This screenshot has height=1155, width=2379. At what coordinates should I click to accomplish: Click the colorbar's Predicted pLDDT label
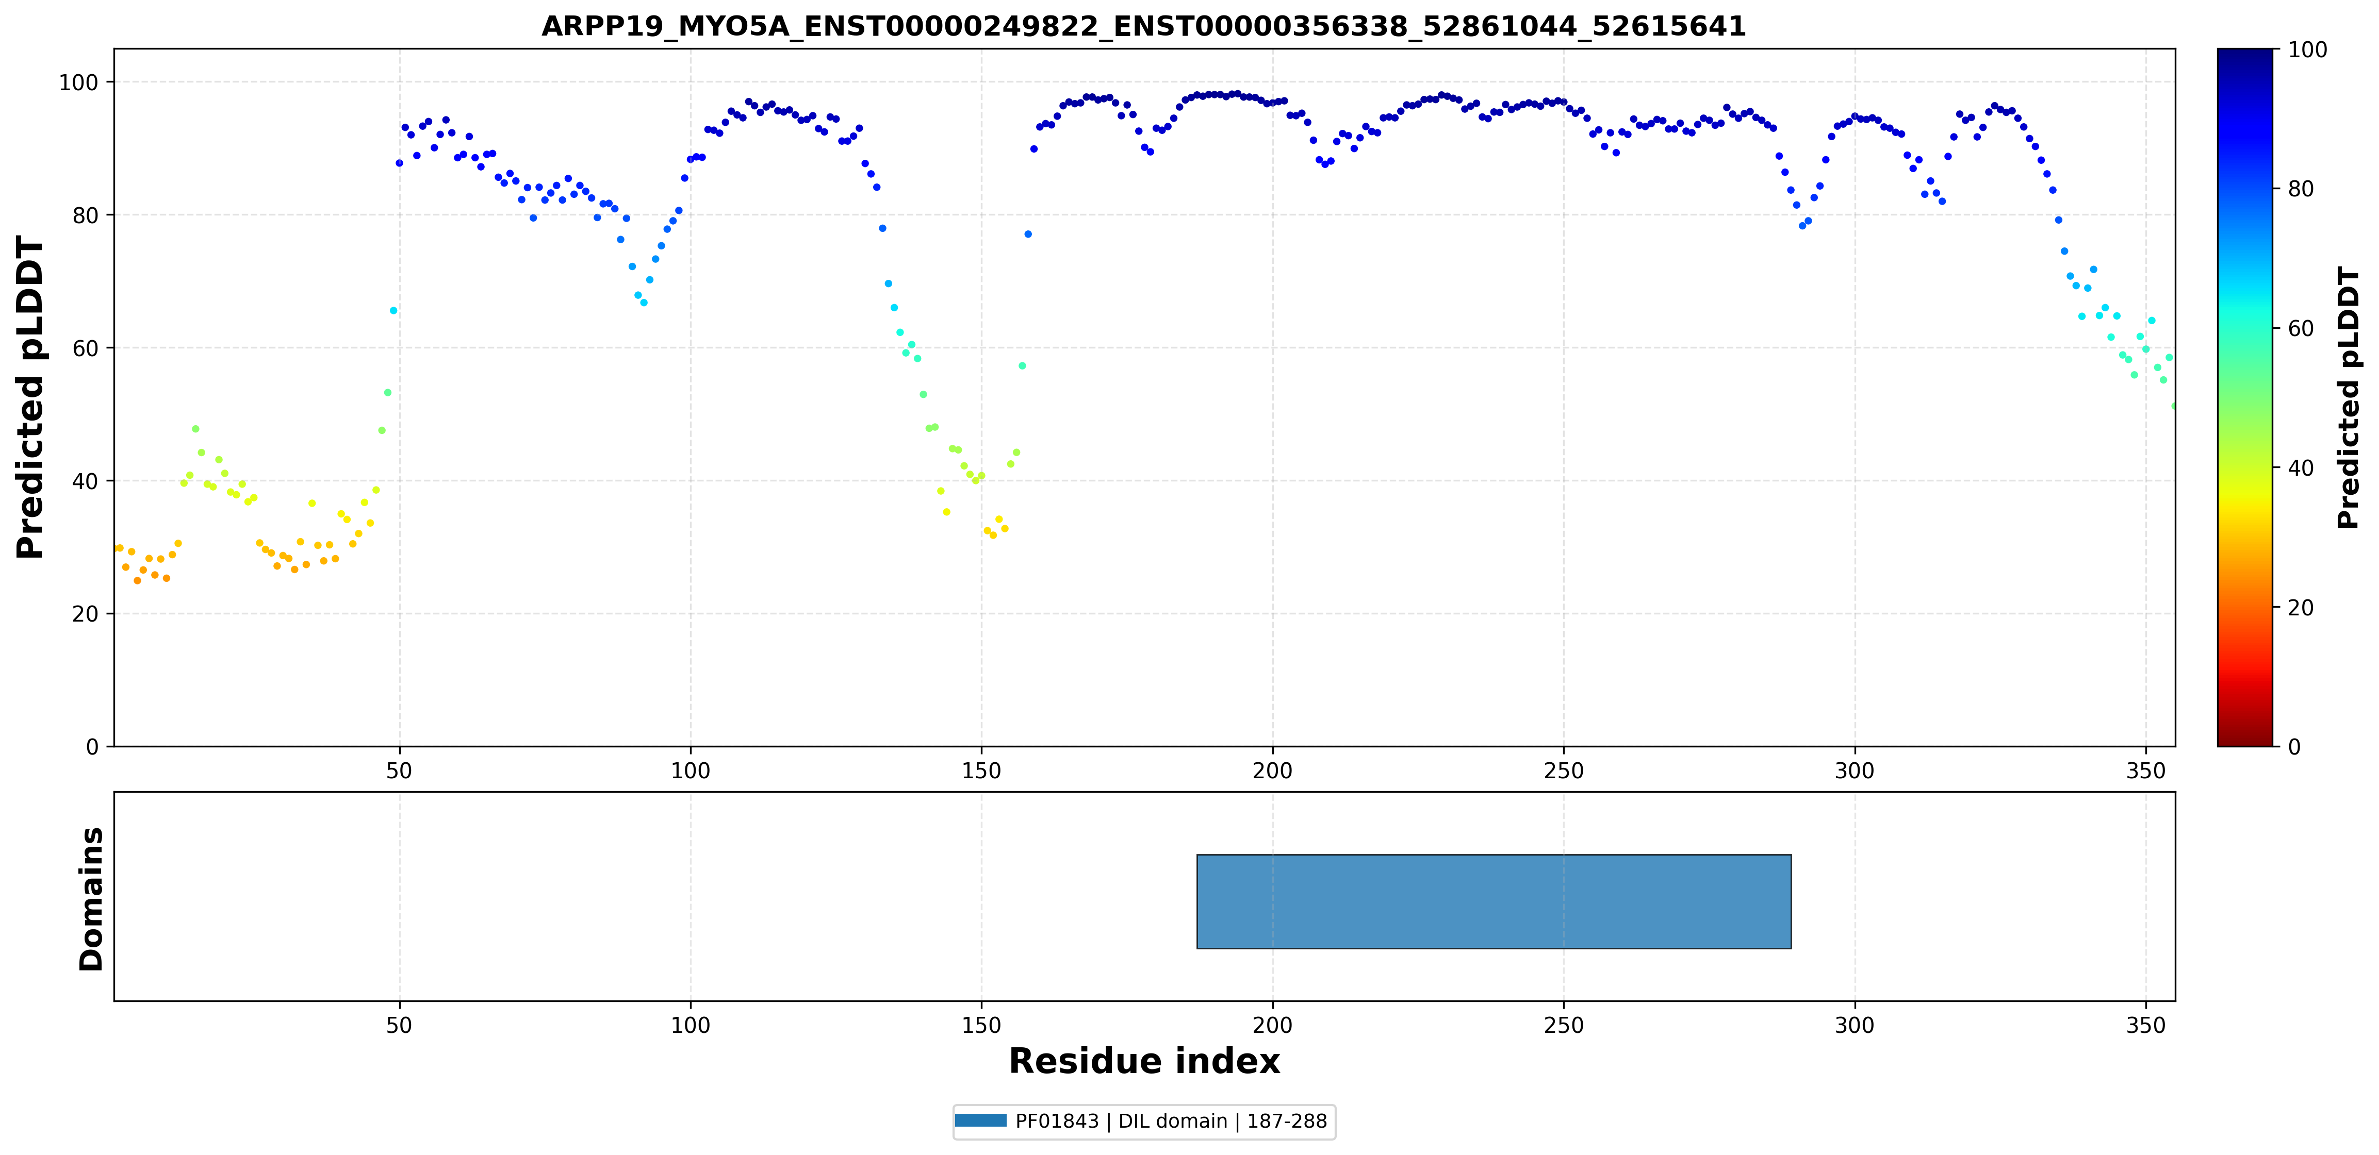point(2348,398)
